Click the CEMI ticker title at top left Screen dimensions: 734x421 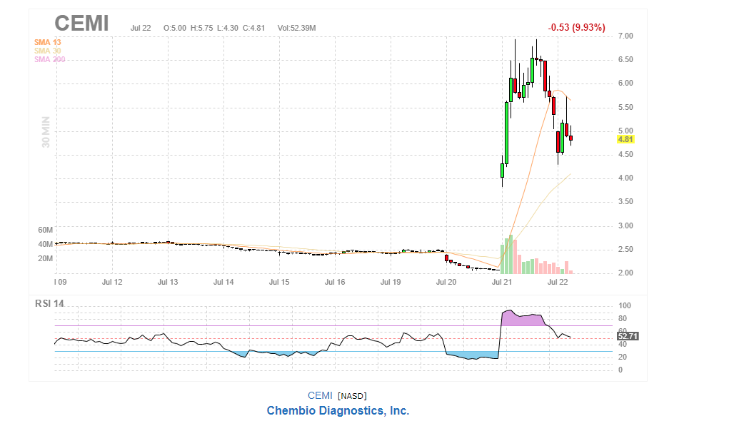pos(81,24)
